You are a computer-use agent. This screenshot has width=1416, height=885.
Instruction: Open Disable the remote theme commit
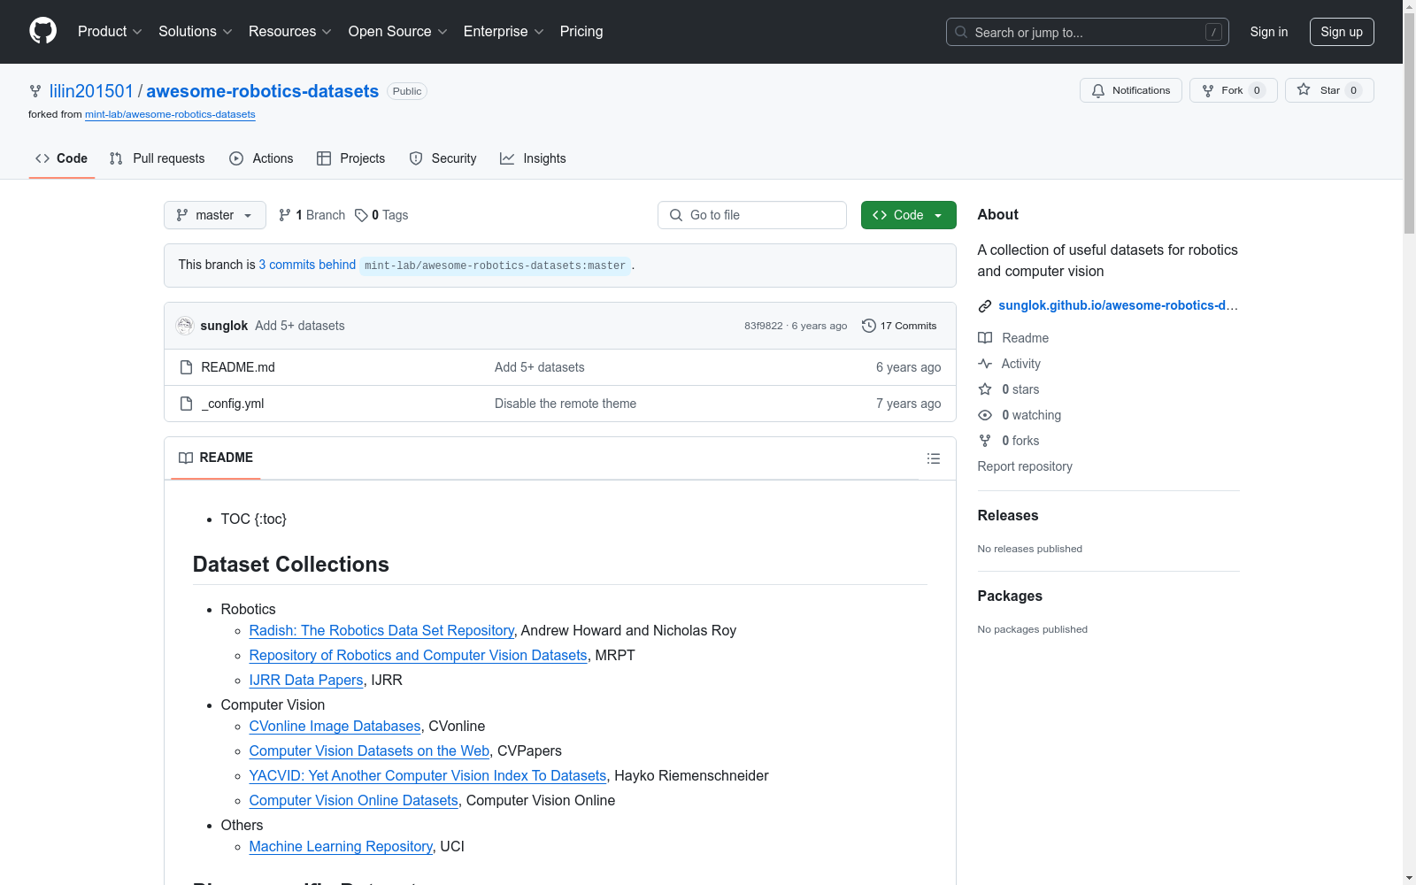(566, 404)
